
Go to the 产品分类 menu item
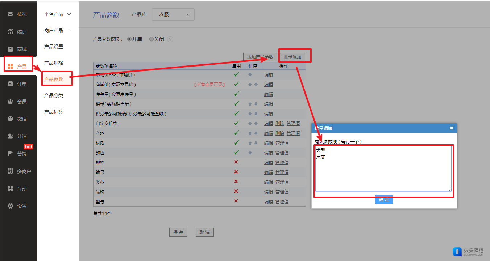(54, 95)
